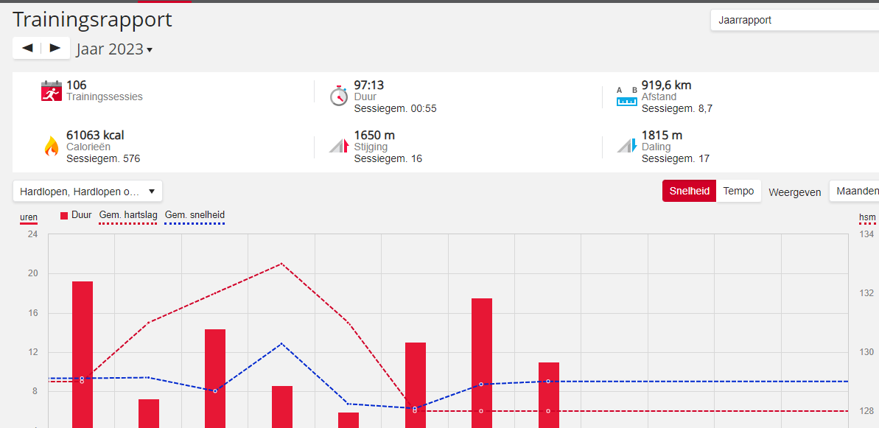The height and width of the screenshot is (428, 879).
Task: Click the calories flame icon
Action: pos(51,146)
